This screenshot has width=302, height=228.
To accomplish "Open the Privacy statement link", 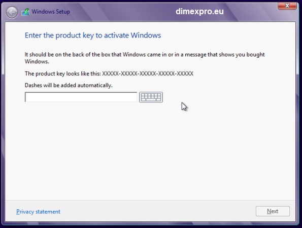I will 38,212.
